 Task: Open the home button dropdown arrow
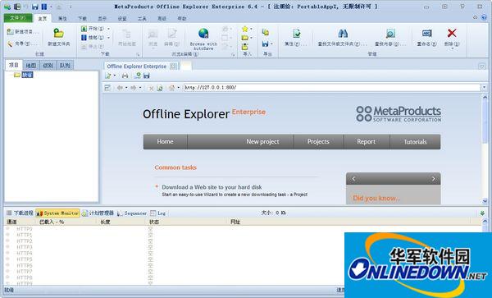click(x=178, y=88)
